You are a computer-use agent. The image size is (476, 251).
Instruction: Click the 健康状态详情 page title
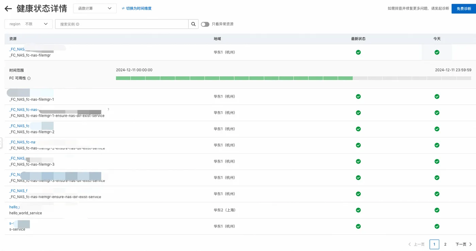[x=42, y=8]
